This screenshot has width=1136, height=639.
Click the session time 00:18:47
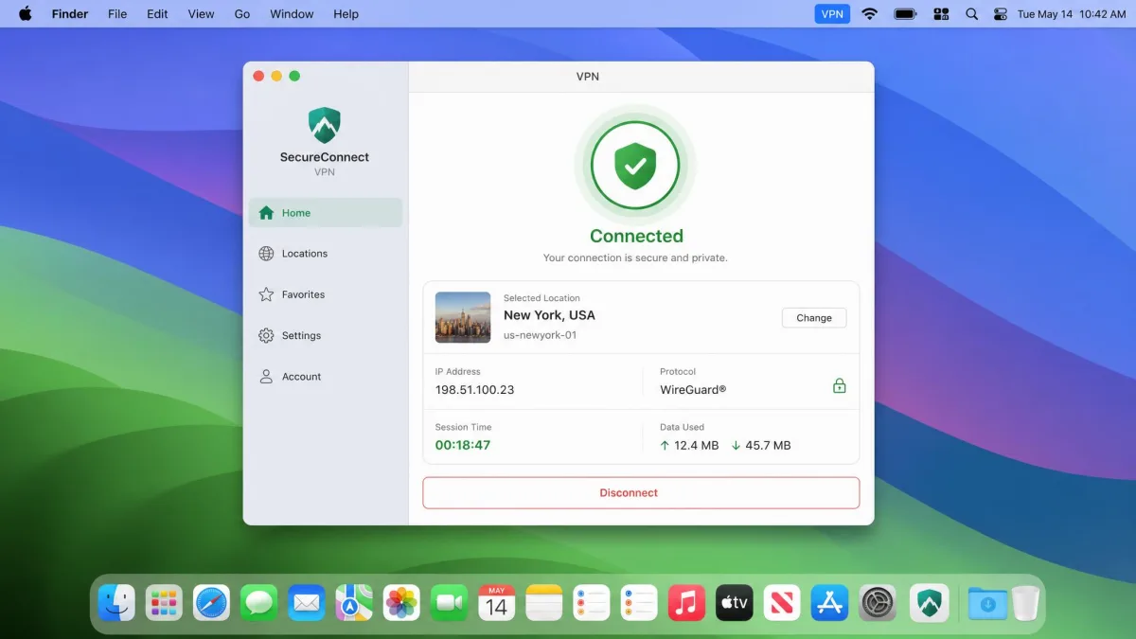click(463, 445)
